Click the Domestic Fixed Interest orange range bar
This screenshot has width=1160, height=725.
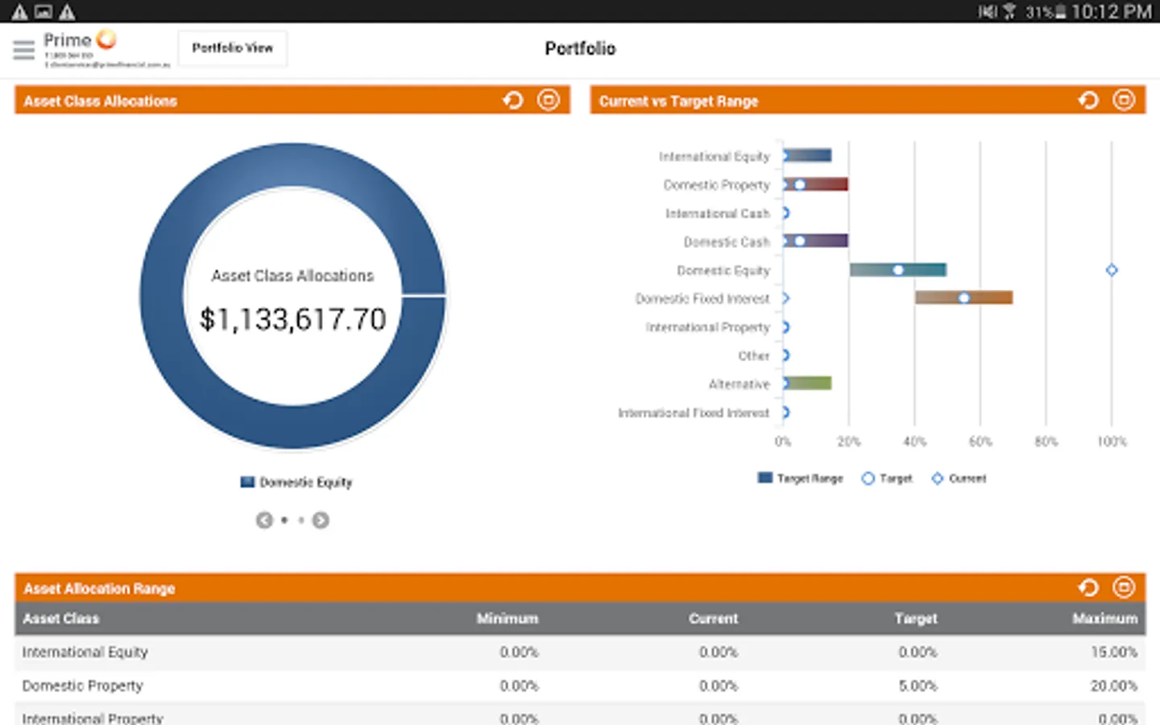(x=964, y=298)
